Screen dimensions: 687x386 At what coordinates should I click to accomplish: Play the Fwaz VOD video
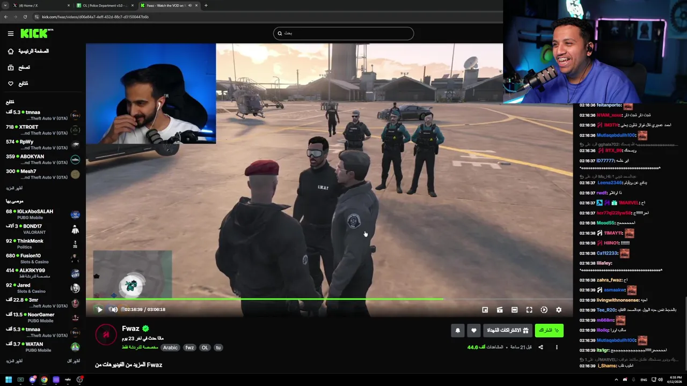[x=99, y=309]
